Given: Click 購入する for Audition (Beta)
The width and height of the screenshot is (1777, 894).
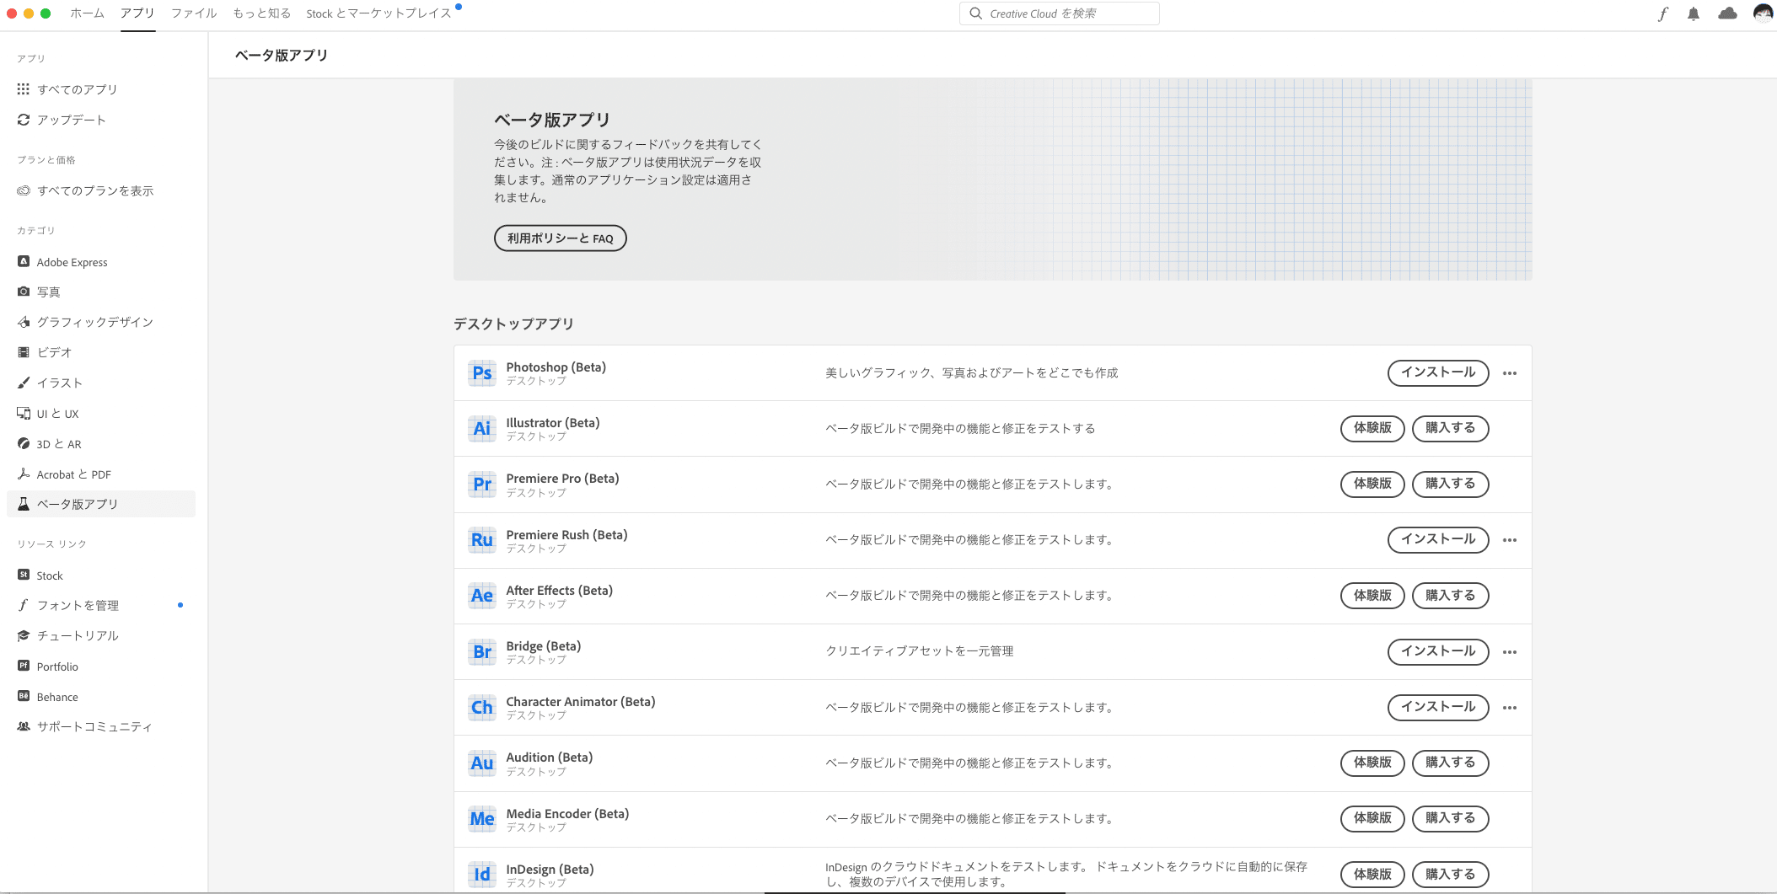Looking at the screenshot, I should click(1450, 763).
